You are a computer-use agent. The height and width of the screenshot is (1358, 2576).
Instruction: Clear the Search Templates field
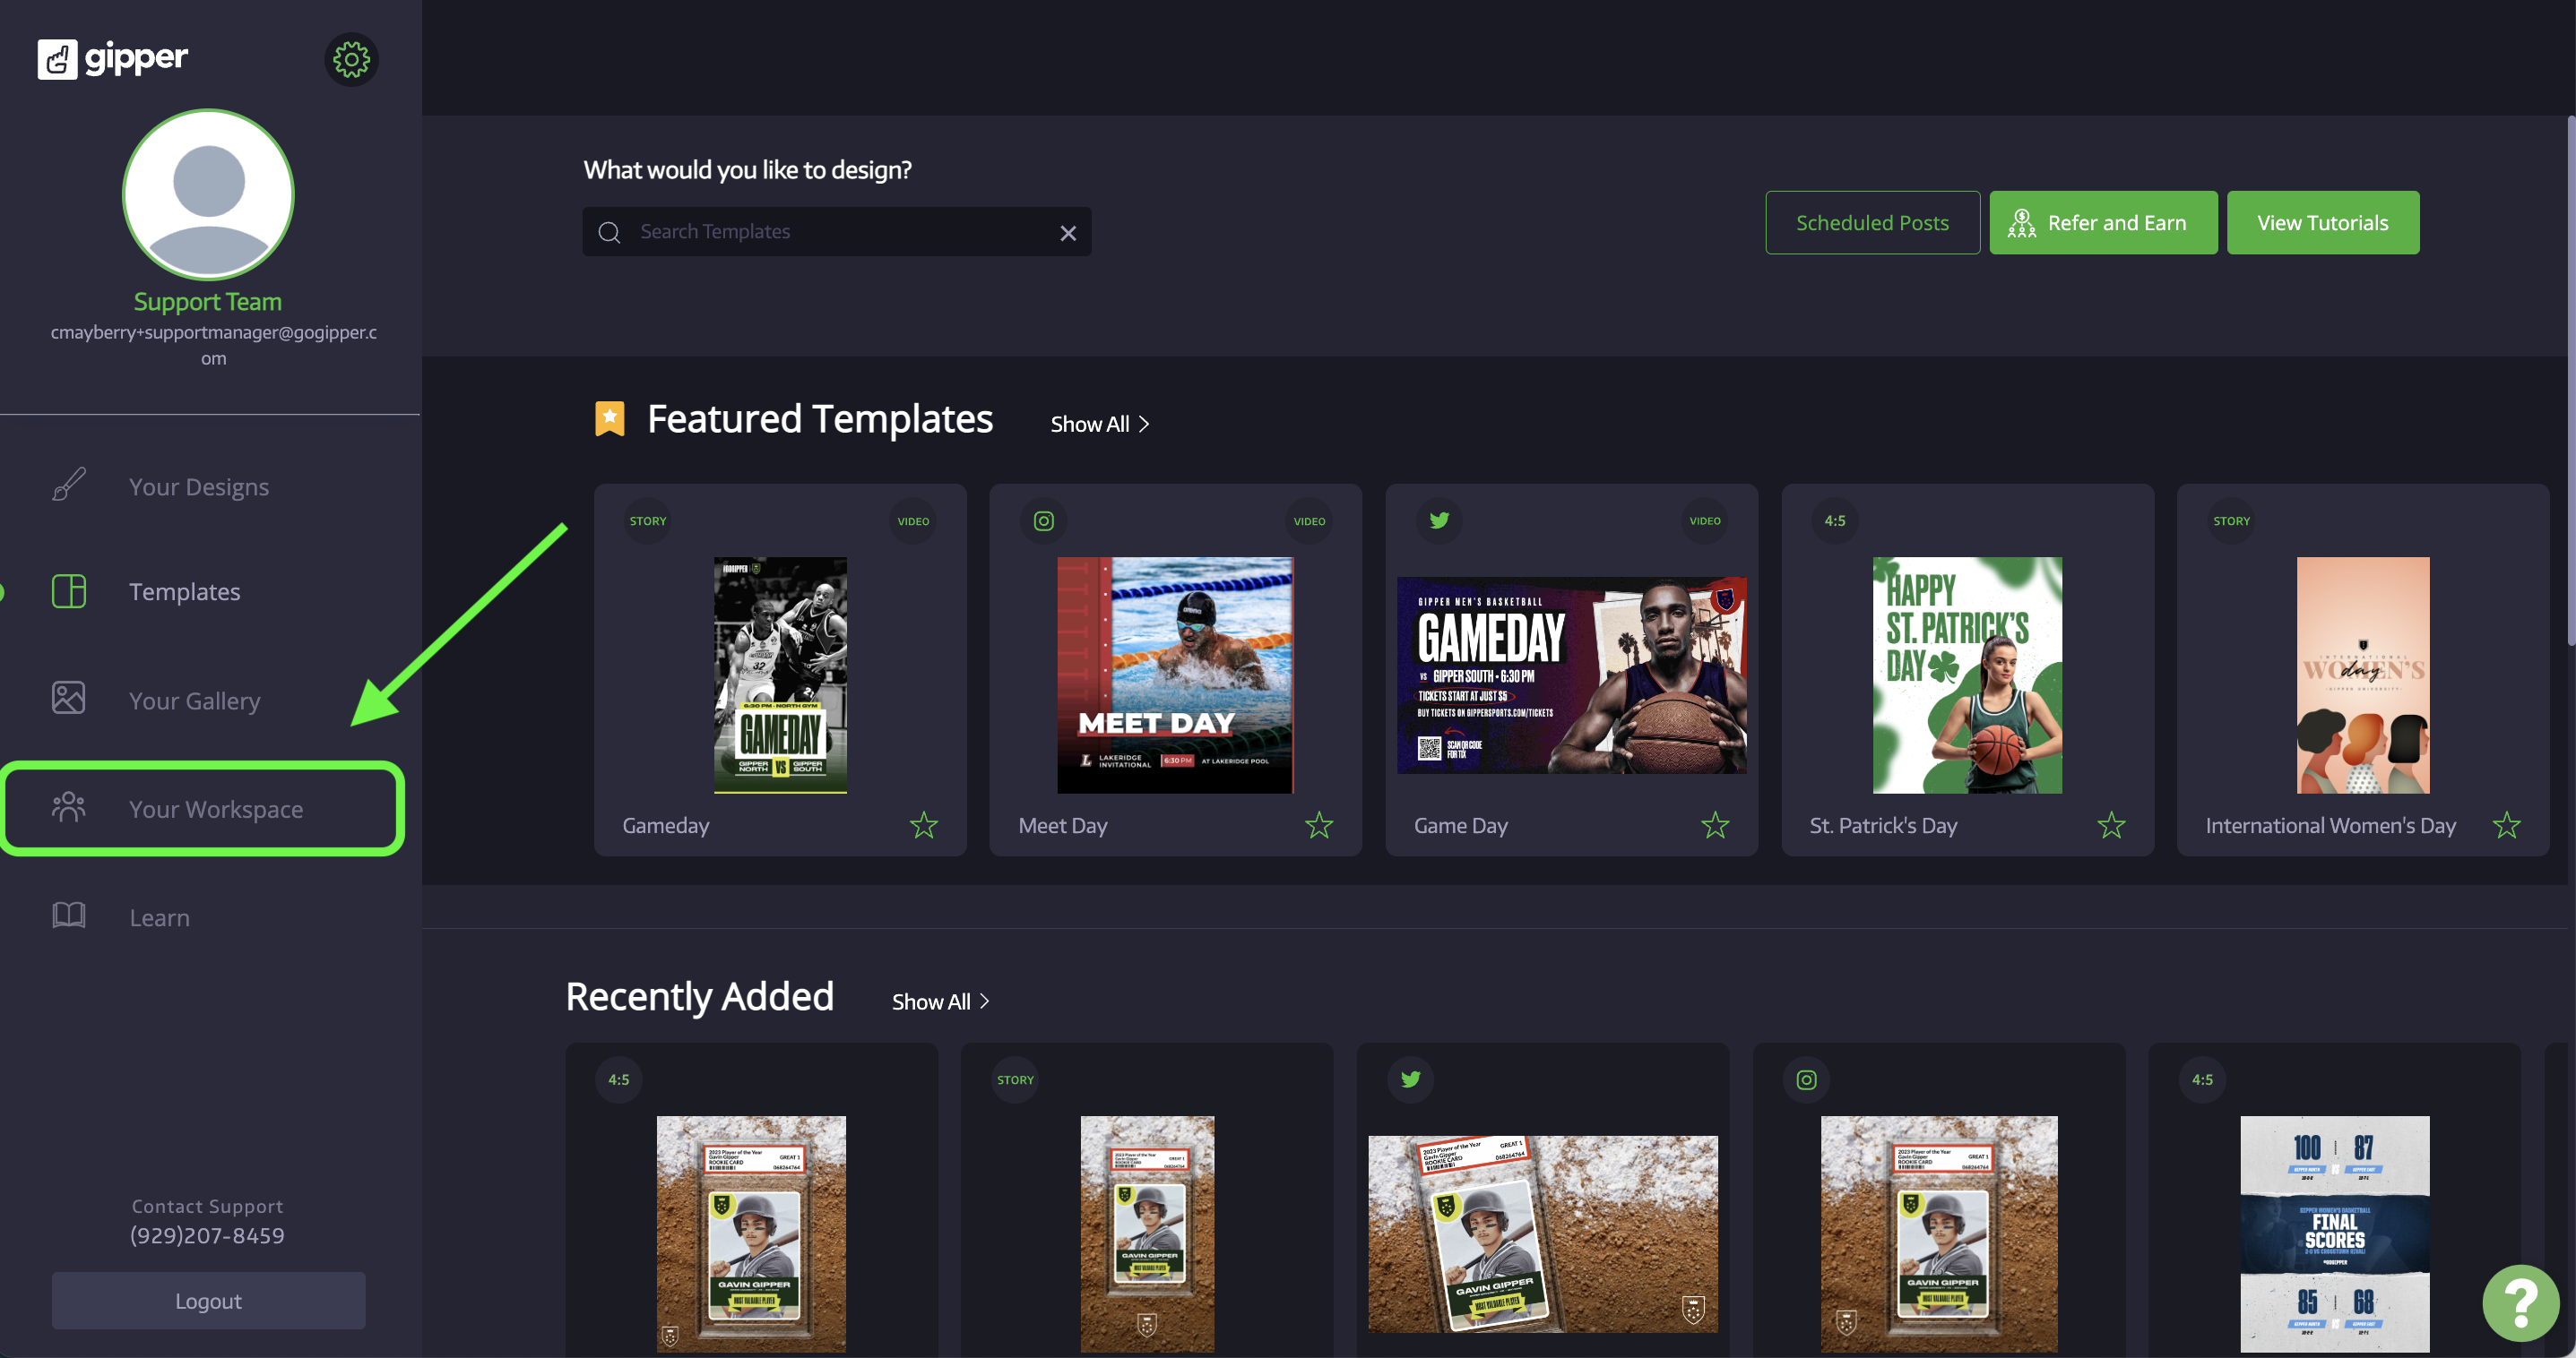click(1068, 233)
